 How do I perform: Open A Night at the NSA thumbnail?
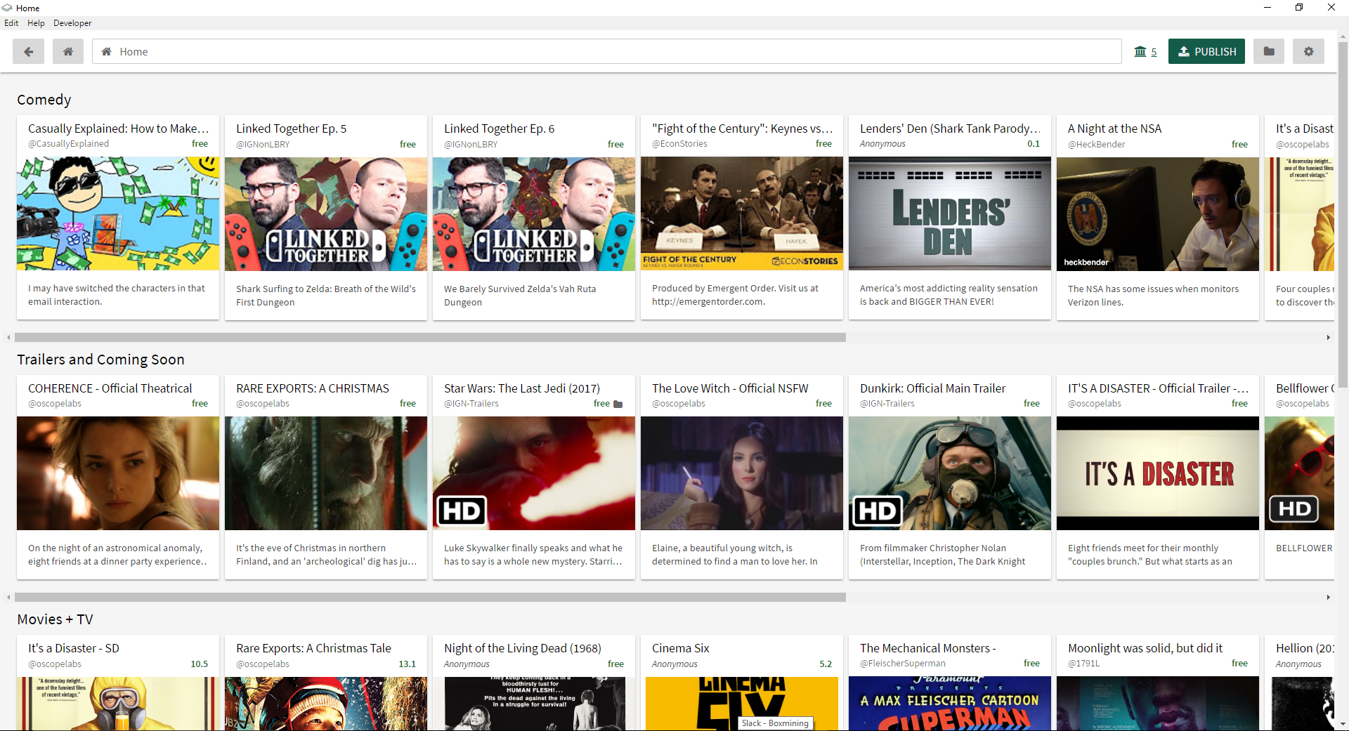(x=1158, y=213)
